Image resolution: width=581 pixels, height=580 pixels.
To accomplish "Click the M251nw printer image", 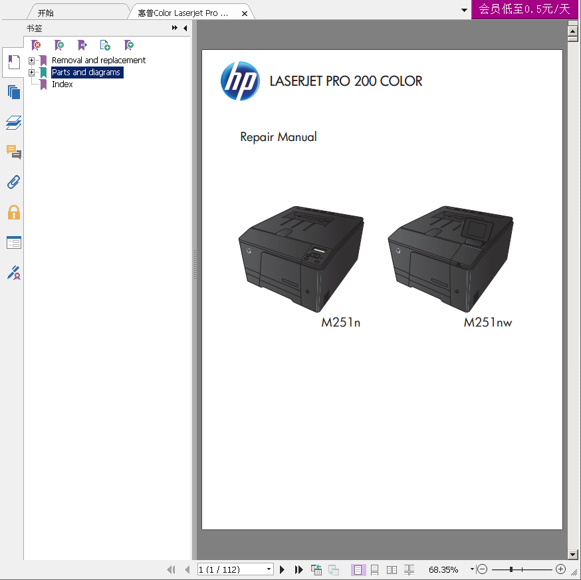I will tap(451, 259).
